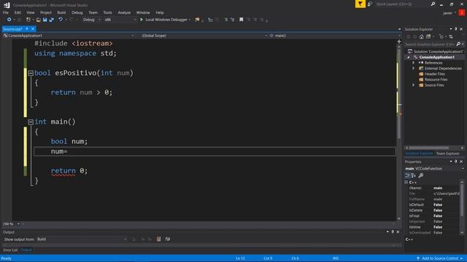Expand the Source Files node

(x=414, y=85)
